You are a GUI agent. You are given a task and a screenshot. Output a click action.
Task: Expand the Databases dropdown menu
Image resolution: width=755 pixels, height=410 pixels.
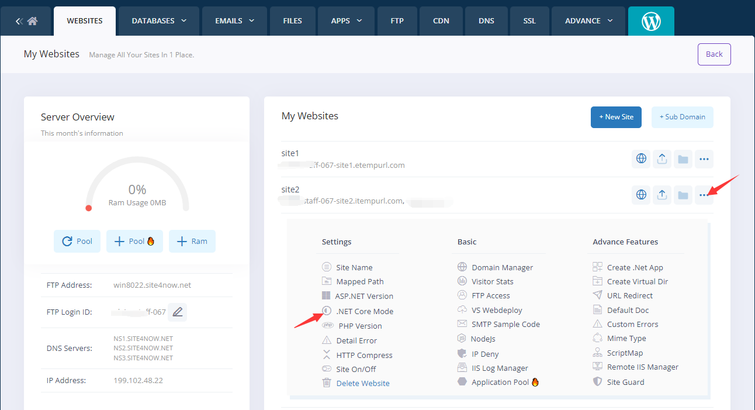tap(159, 21)
